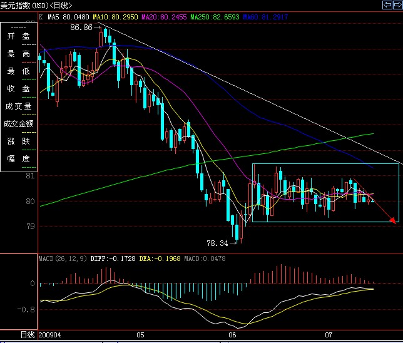The height and width of the screenshot is (343, 403).
Task: Click the DIFF:-0.1728 value
Action: [113, 259]
